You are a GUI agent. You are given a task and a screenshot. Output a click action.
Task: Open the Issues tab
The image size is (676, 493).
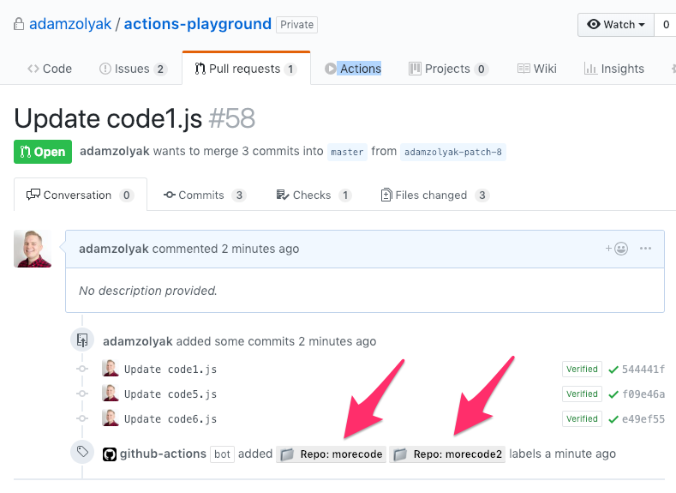tap(133, 69)
